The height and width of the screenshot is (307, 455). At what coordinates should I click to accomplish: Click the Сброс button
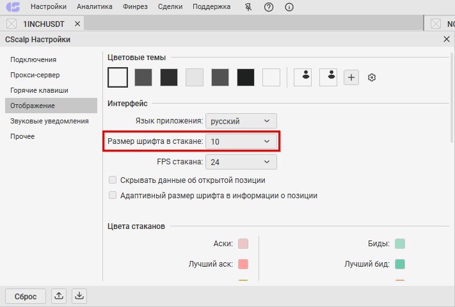[x=26, y=296]
